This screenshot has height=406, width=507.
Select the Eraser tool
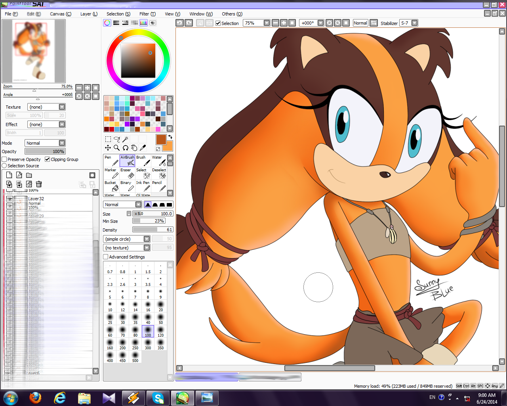click(127, 173)
